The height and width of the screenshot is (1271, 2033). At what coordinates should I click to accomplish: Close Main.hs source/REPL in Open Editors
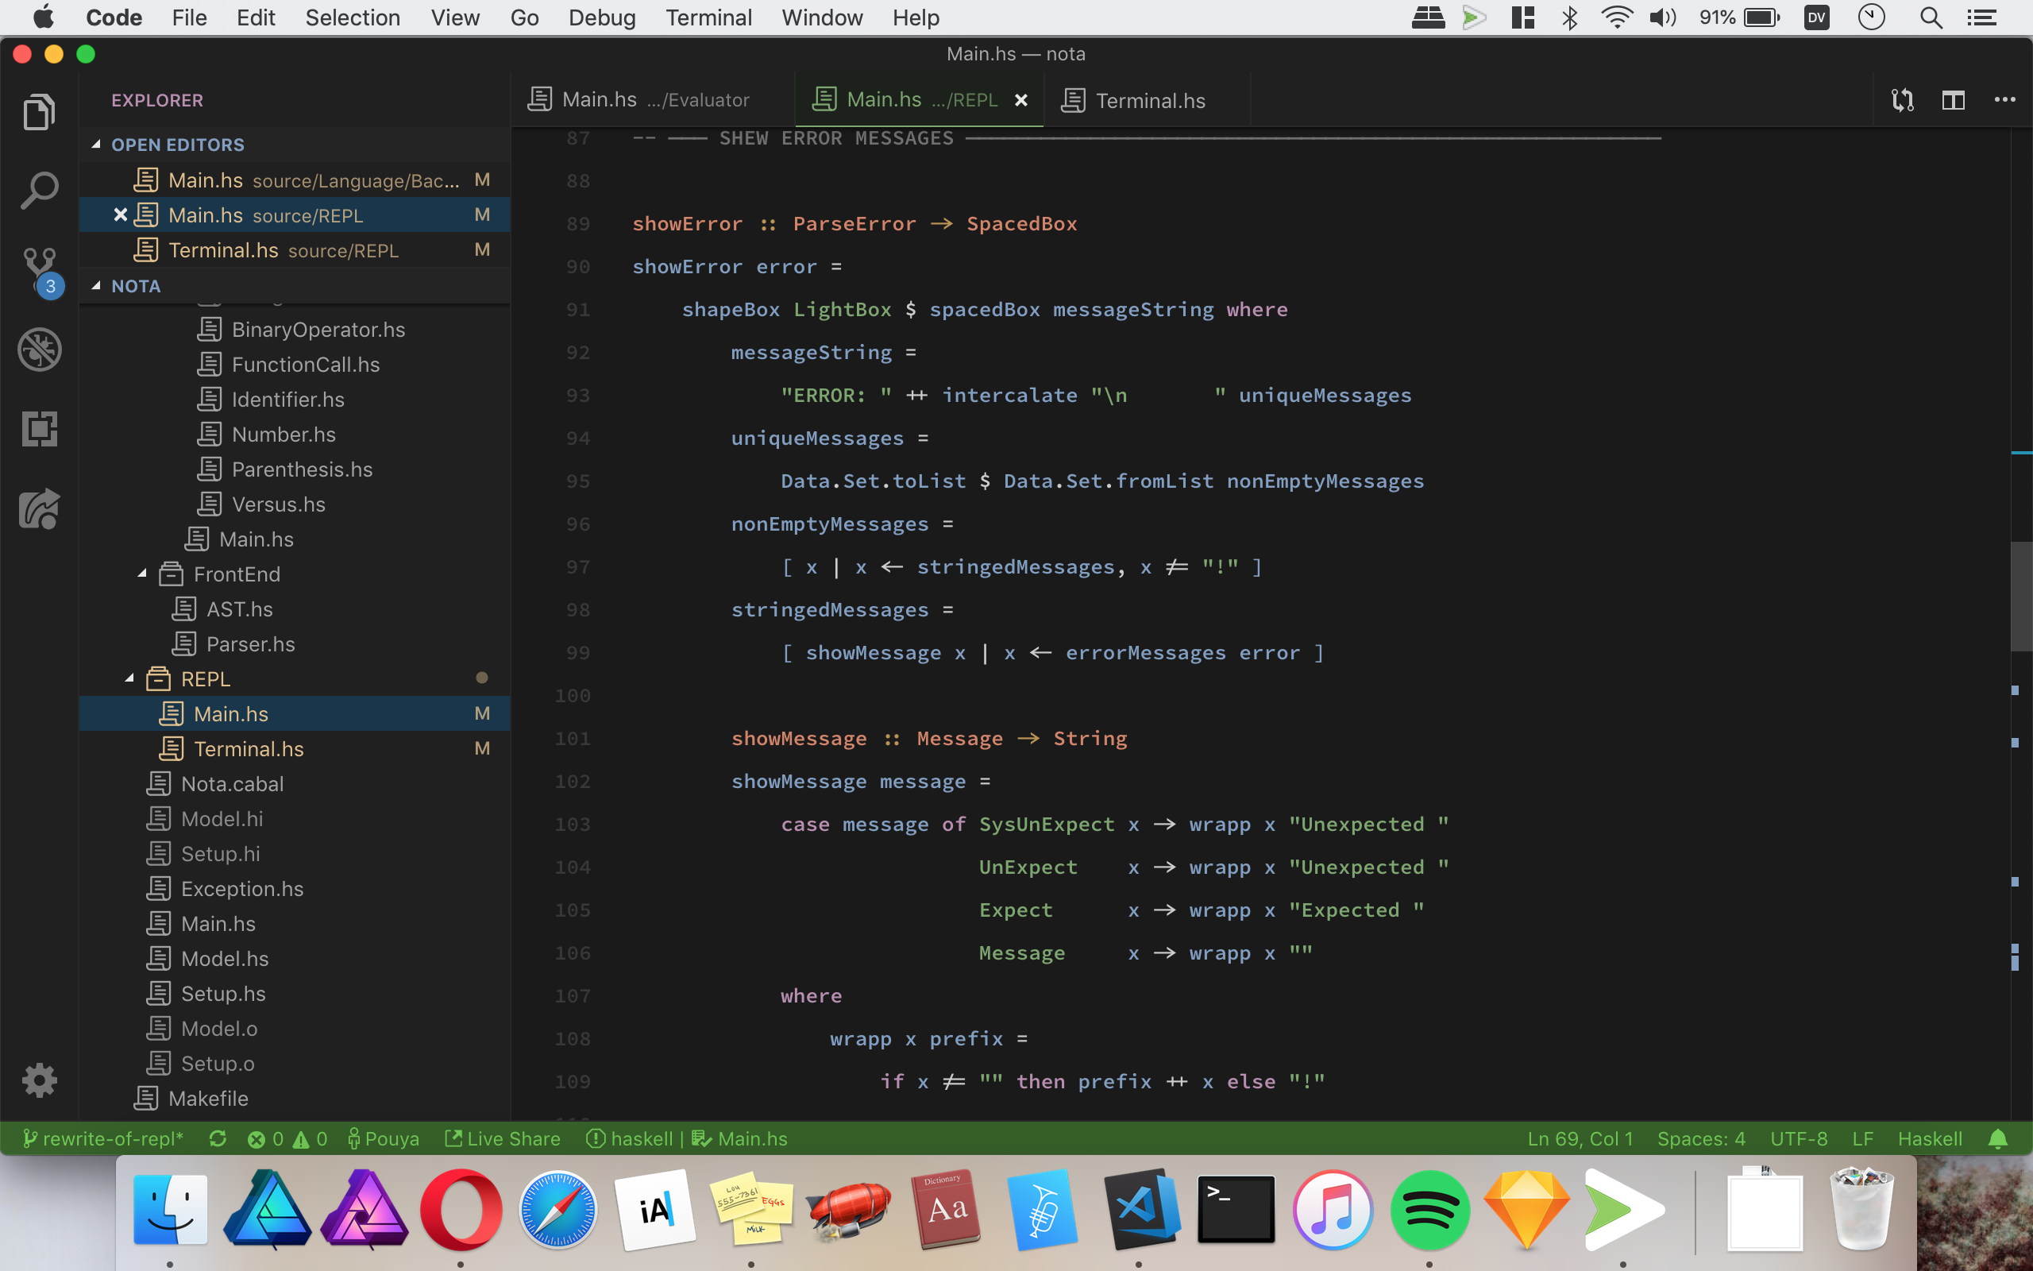120,215
